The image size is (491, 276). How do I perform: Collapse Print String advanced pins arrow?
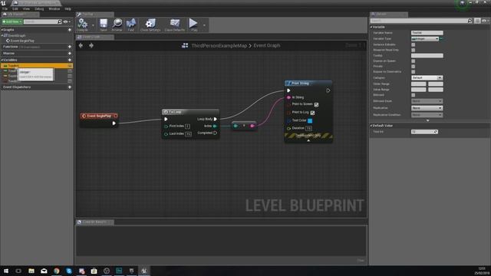coord(308,140)
